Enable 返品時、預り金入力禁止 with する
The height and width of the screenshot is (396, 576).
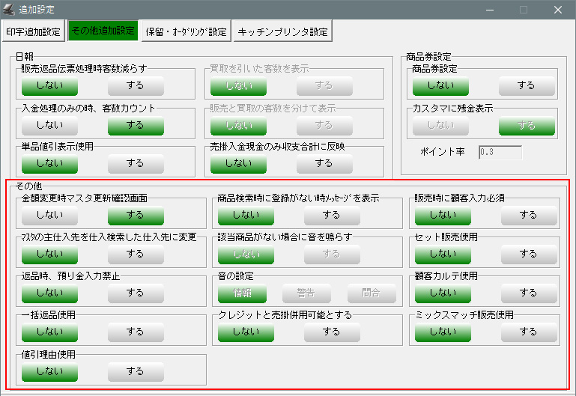(x=135, y=293)
